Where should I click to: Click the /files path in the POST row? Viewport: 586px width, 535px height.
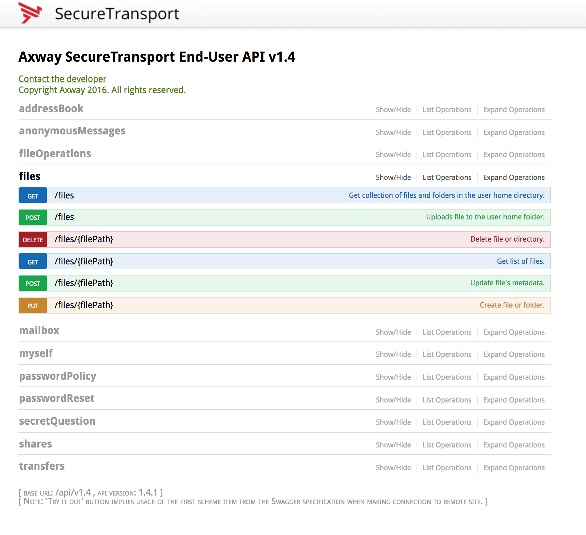point(64,217)
